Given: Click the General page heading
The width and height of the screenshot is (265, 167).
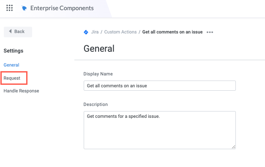Looking at the screenshot, I should click(x=99, y=48).
